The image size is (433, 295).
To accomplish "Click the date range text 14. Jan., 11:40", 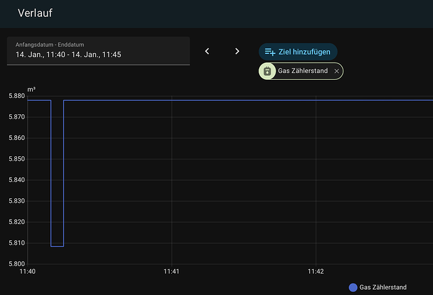I will pos(40,55).
